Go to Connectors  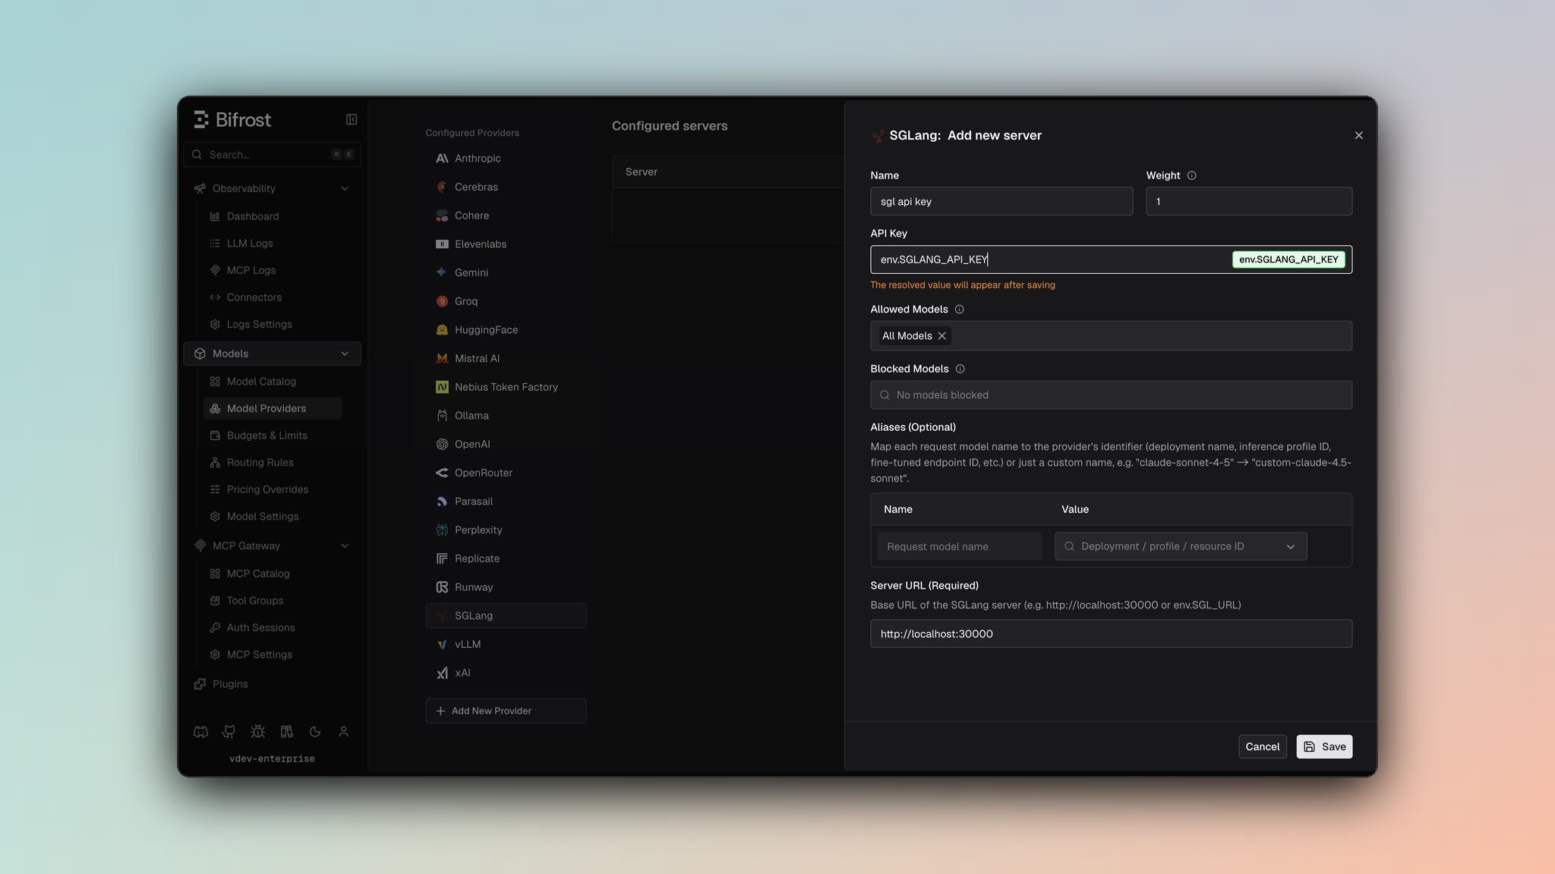[x=272, y=297]
